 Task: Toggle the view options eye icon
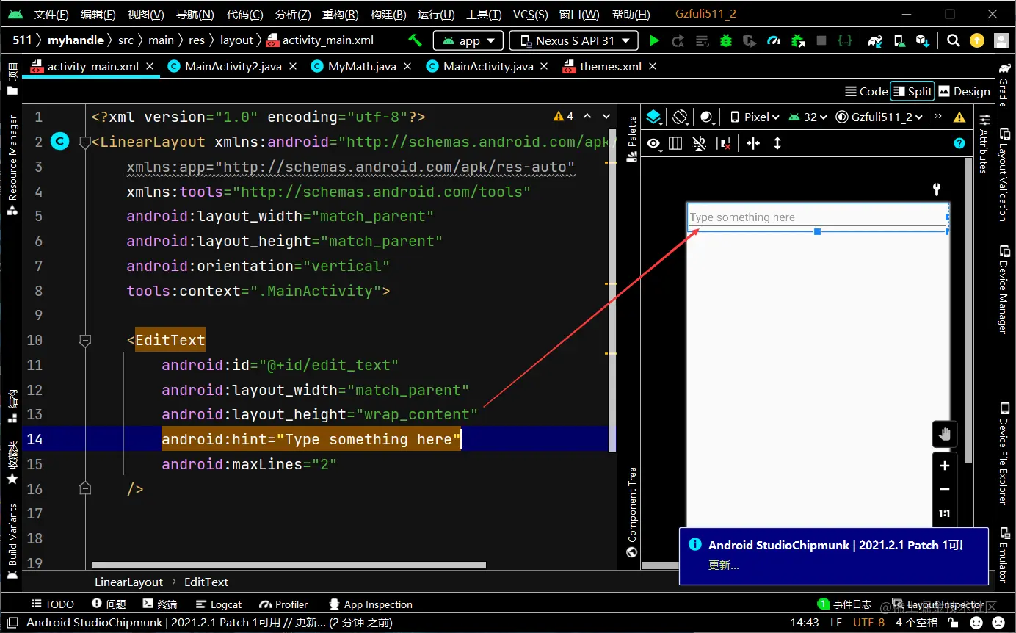[x=653, y=143]
